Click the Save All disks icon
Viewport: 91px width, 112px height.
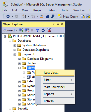pos(53,16)
